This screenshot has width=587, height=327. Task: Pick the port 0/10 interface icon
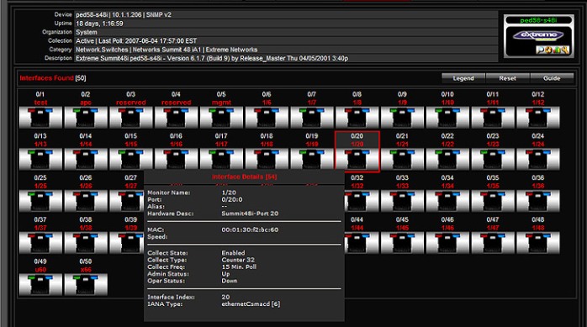(x=447, y=118)
